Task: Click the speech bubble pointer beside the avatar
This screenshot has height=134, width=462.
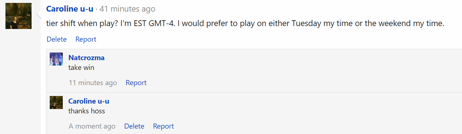Action: click(x=38, y=13)
